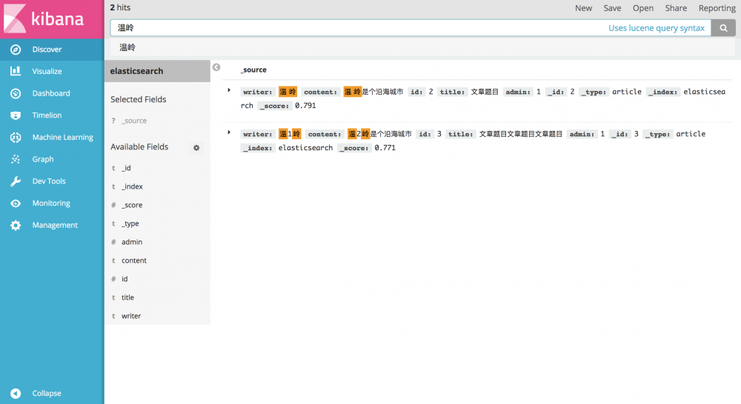Select the content available field
Screen dimensions: 741x404
[x=133, y=260]
